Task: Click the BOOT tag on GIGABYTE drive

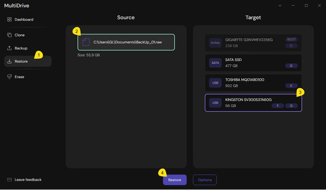Action: click(291, 40)
